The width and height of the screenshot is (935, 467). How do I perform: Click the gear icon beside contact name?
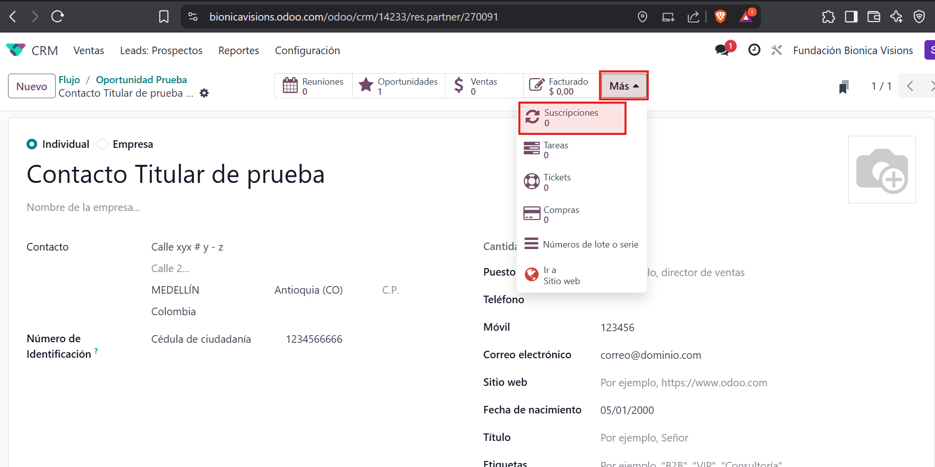[204, 93]
